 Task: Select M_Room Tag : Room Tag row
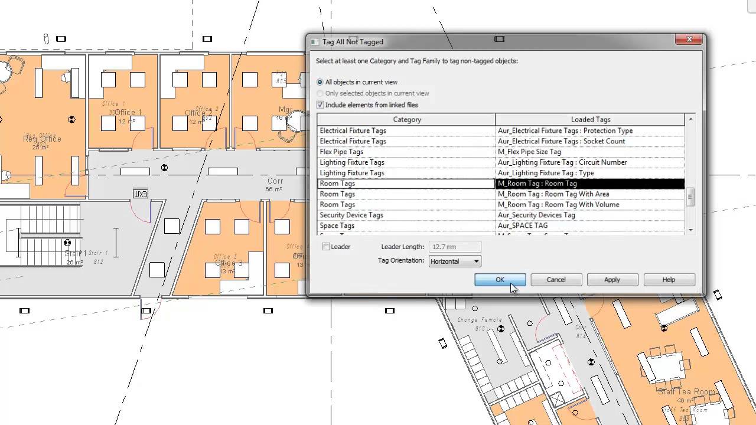coord(501,184)
